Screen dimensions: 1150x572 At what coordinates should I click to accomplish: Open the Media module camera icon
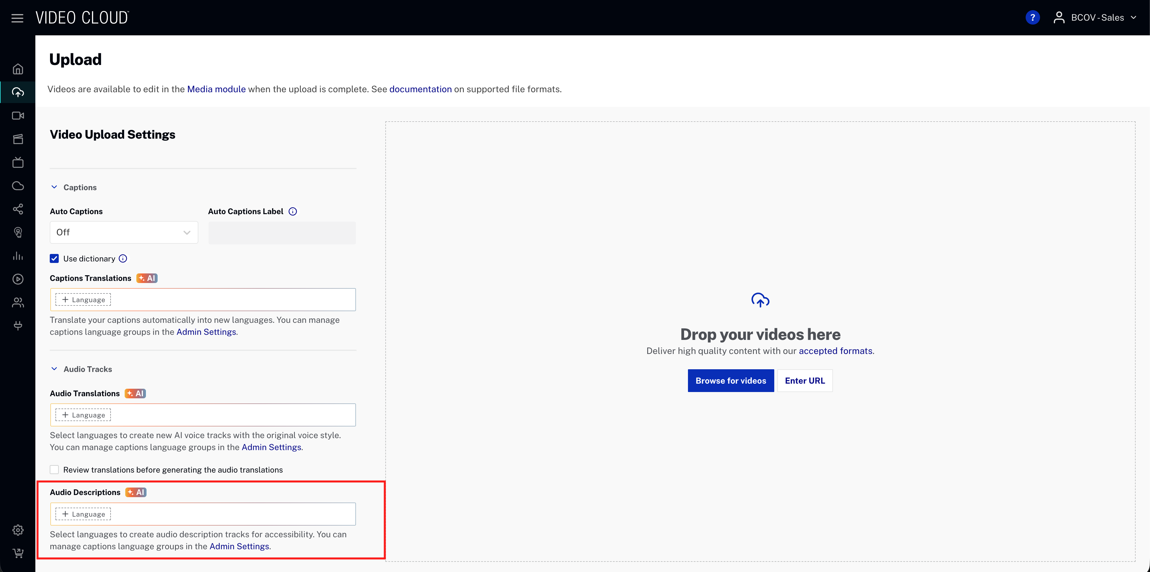[x=18, y=116]
